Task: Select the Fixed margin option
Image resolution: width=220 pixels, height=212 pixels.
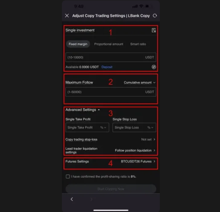Action: click(x=78, y=44)
